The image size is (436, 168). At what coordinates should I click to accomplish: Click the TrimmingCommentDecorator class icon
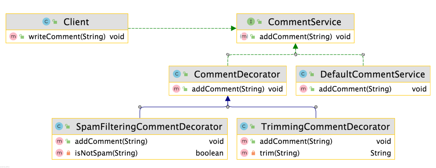tap(244, 127)
